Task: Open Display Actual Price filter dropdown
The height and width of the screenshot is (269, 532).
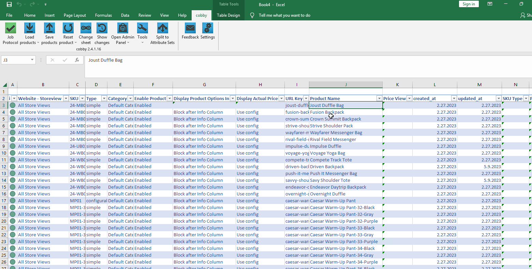Action: click(281, 98)
